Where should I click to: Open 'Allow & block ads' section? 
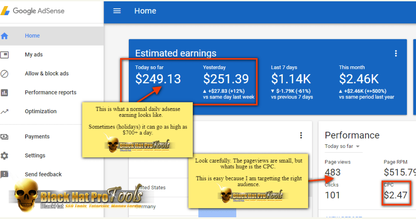(47, 73)
